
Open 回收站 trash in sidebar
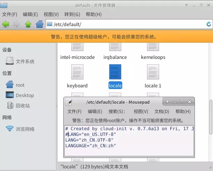coord(22,105)
